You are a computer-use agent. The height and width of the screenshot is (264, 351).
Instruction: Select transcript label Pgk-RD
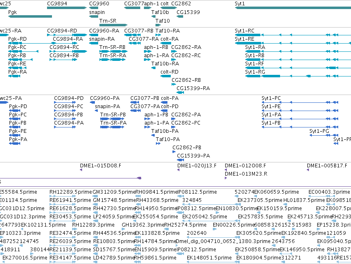[x=17, y=39]
